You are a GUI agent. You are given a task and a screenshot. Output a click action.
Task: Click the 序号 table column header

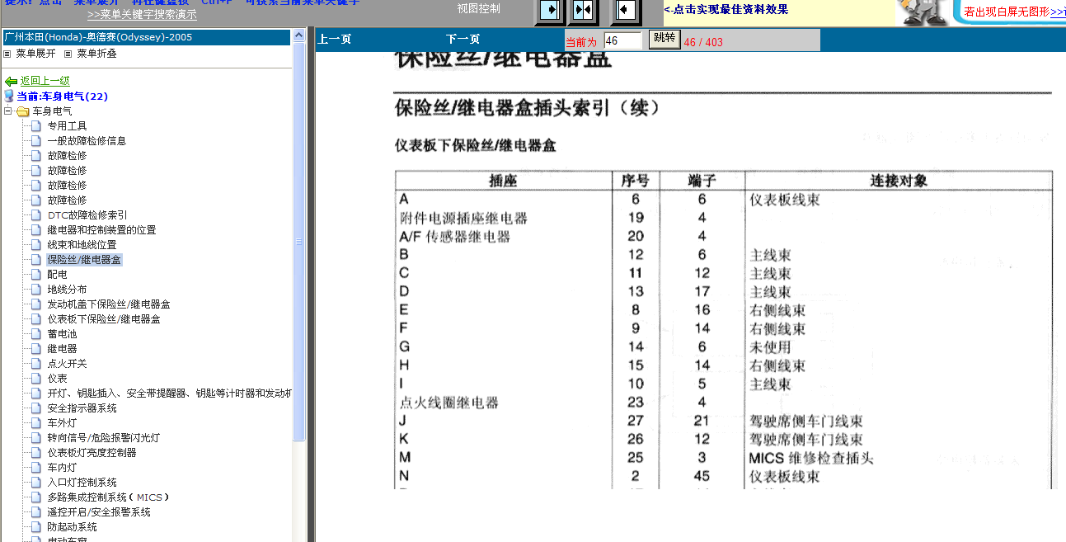pyautogui.click(x=635, y=181)
